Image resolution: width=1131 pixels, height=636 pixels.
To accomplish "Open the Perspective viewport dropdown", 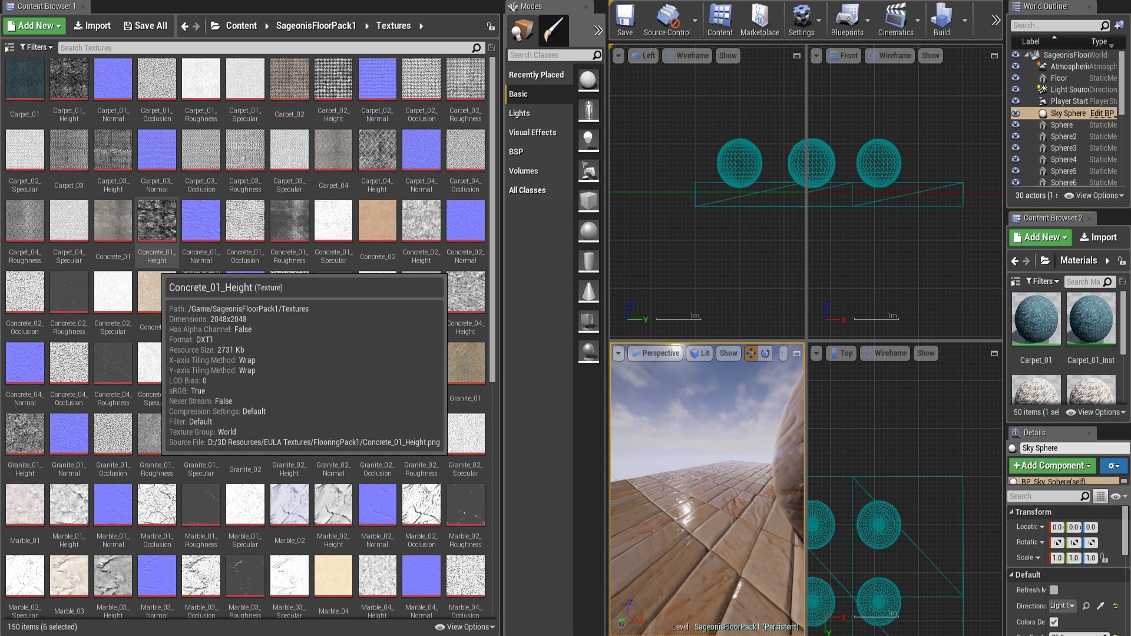I will 655,353.
